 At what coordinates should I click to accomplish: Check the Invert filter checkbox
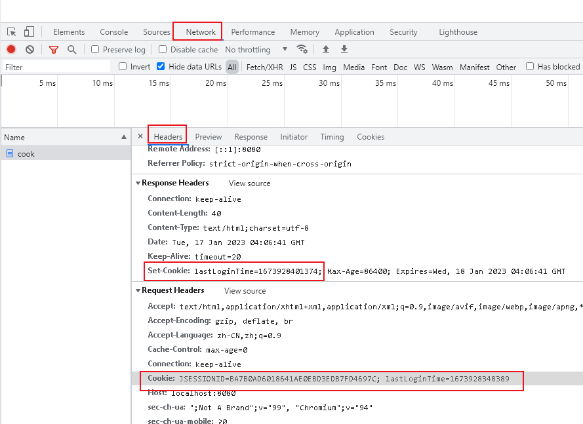coord(123,67)
